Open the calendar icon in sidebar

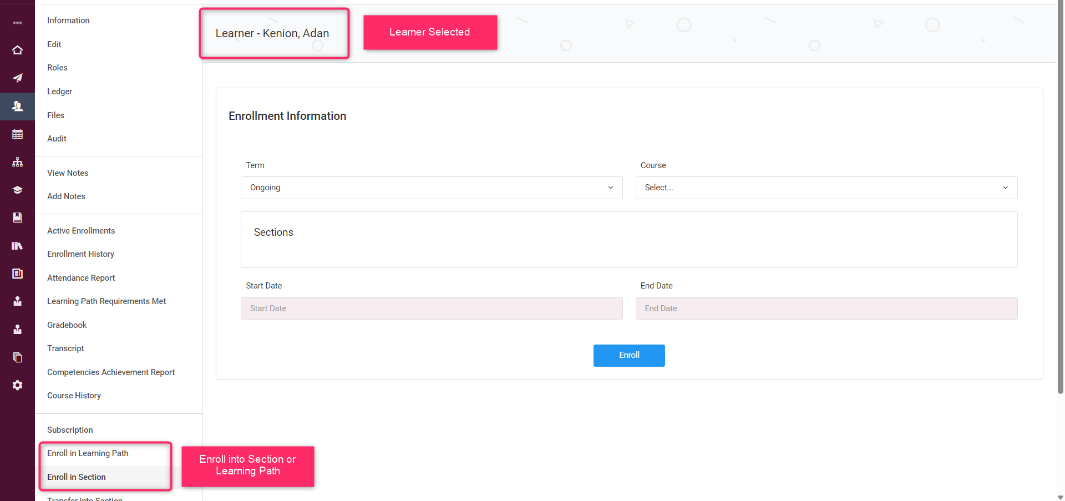[x=17, y=134]
